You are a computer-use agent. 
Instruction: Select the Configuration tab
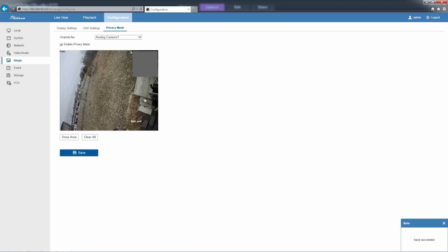[x=118, y=17]
